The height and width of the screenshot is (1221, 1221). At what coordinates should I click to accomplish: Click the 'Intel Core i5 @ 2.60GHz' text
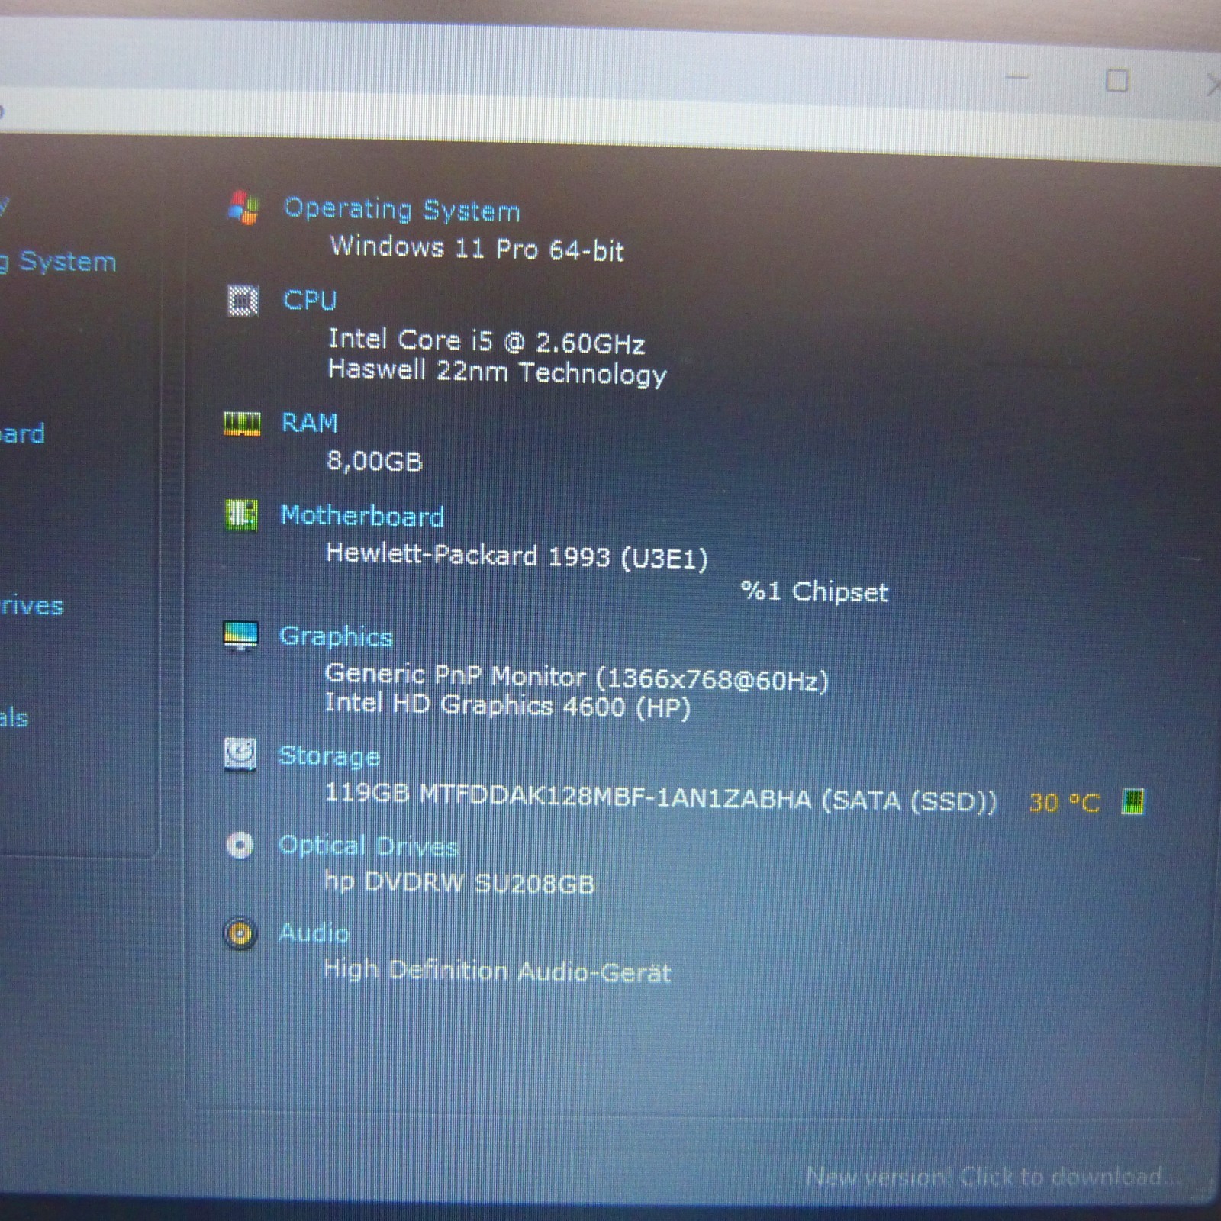(487, 341)
